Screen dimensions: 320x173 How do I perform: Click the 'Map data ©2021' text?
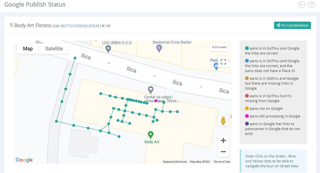[200, 162]
